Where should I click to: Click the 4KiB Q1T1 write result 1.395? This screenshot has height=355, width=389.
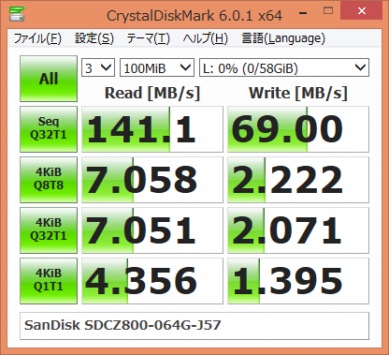[298, 281]
